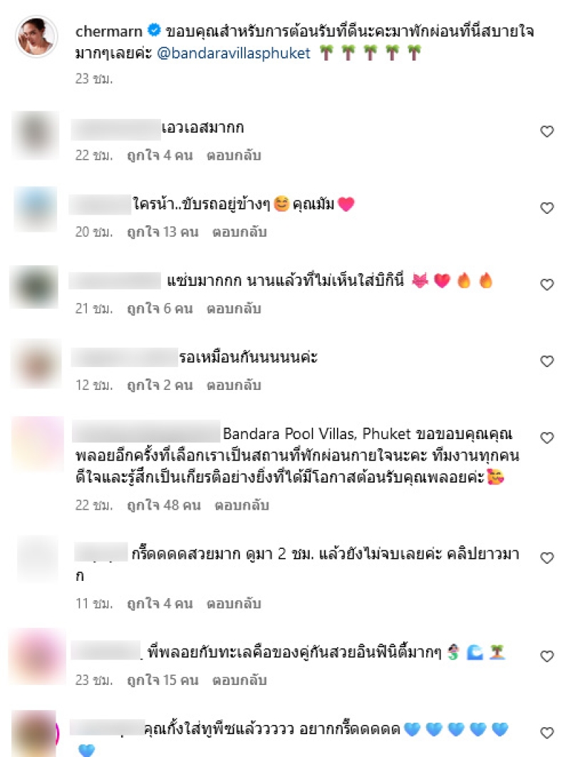Open the blurred avatar beside Bandara comment
The image size is (570, 757).
coord(38,443)
